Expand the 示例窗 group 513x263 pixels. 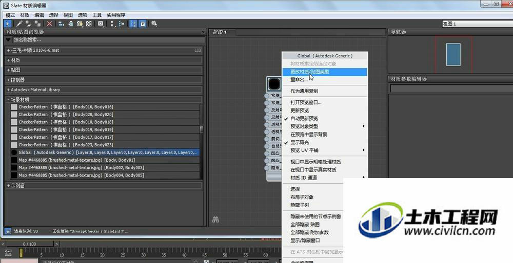point(104,185)
